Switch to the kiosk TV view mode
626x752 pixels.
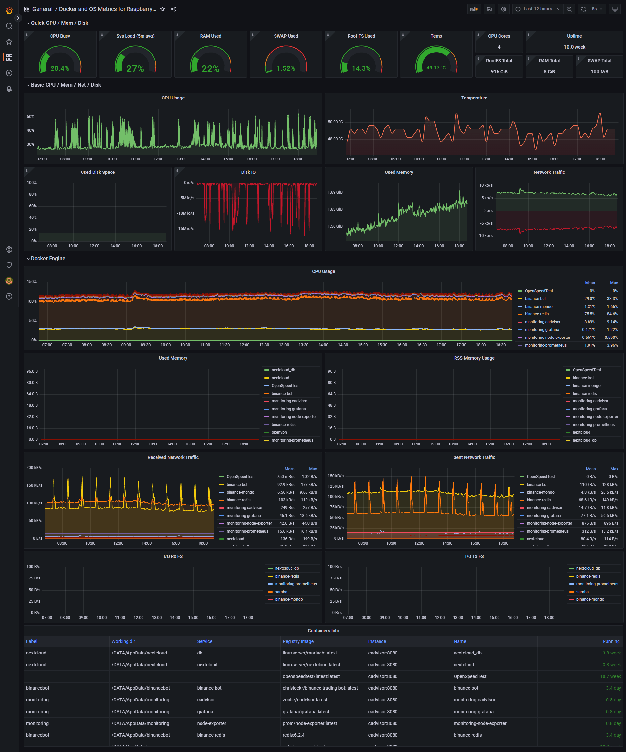(x=615, y=9)
